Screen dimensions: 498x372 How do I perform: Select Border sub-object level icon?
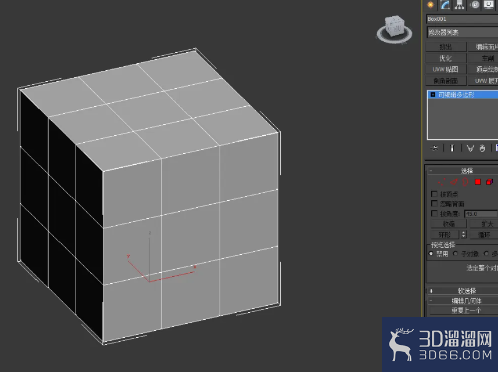pos(465,182)
